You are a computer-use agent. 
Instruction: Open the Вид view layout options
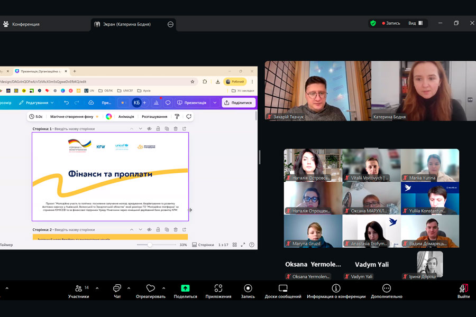point(415,23)
